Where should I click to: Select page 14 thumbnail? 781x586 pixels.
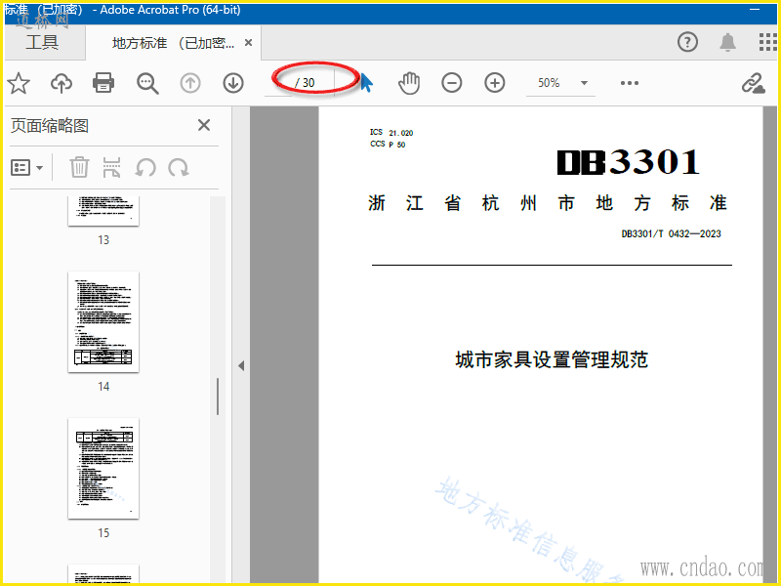pyautogui.click(x=103, y=322)
